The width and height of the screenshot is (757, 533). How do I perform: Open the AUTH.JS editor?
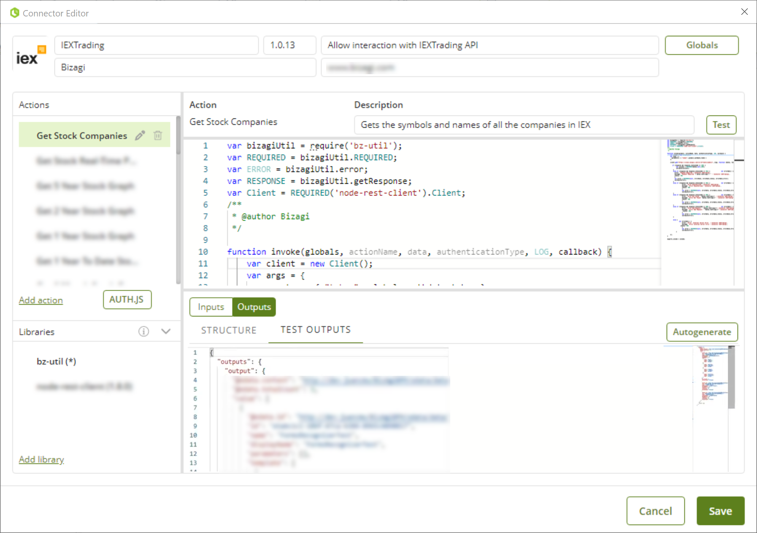(127, 300)
